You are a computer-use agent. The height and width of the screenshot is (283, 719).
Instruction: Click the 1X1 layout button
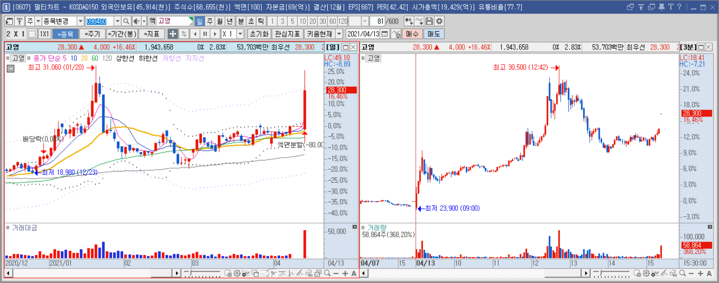(44, 34)
